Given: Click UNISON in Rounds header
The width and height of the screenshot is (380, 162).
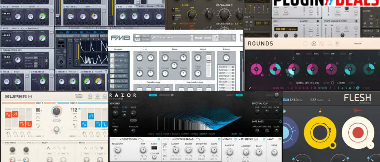Looking at the screenshot, I should point(357,44).
